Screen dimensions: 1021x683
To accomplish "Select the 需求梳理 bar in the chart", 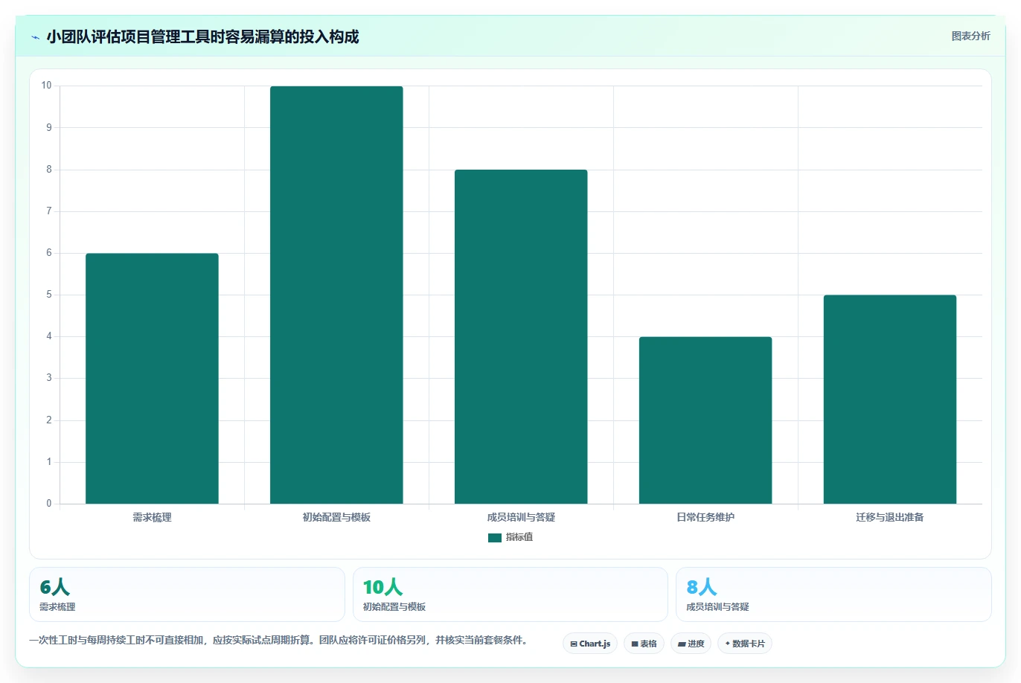I will [152, 379].
